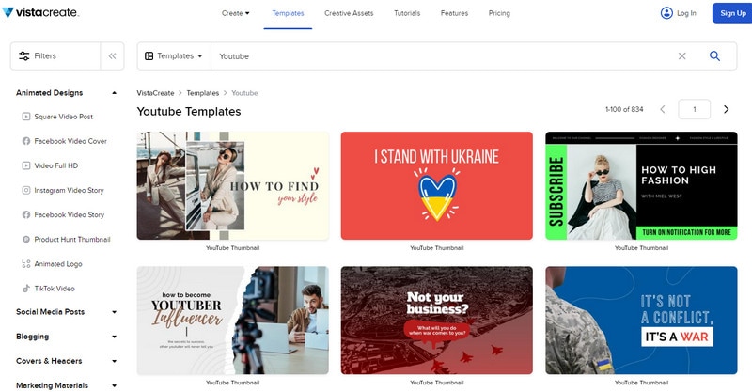The width and height of the screenshot is (752, 392).
Task: Click the page number input box
Action: click(x=694, y=109)
